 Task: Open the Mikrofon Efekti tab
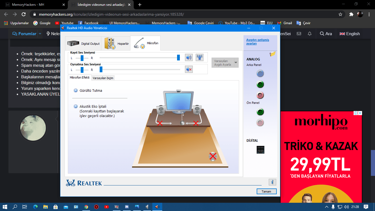coord(80,77)
